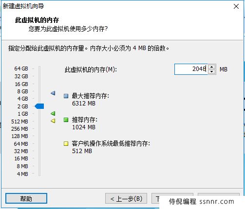Click the memory slider thumb at 2 GB
Image resolution: width=245 pixels, height=209 pixels.
click(x=39, y=106)
